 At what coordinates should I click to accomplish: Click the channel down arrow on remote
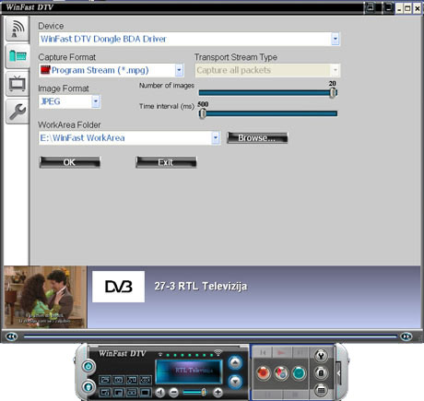235,382
